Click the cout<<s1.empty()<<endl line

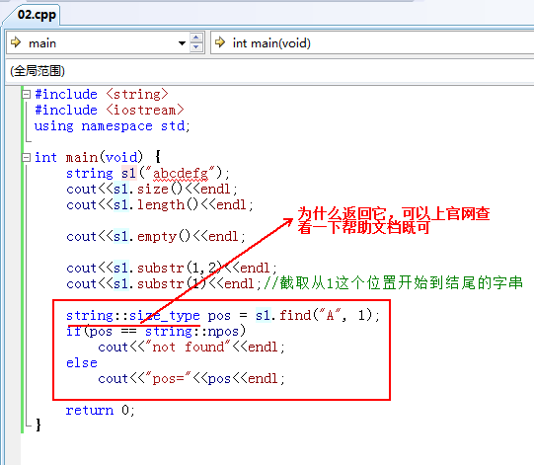(156, 236)
